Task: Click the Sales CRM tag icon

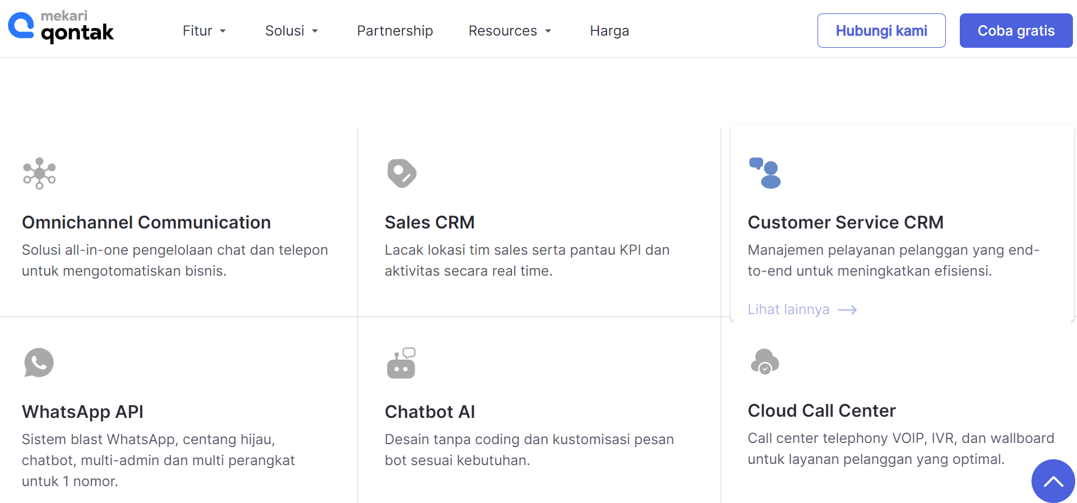Action: click(x=402, y=173)
